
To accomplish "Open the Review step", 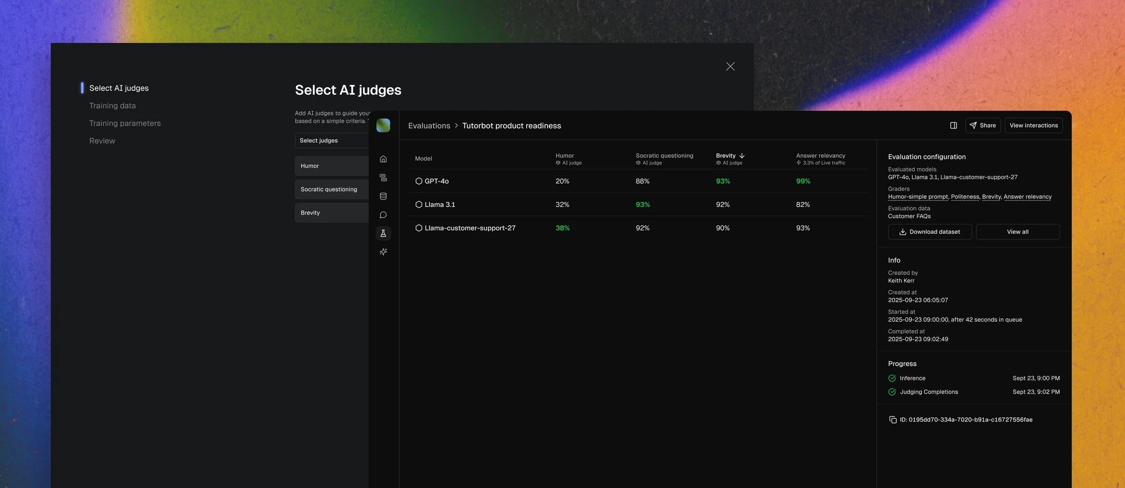I will (x=102, y=141).
